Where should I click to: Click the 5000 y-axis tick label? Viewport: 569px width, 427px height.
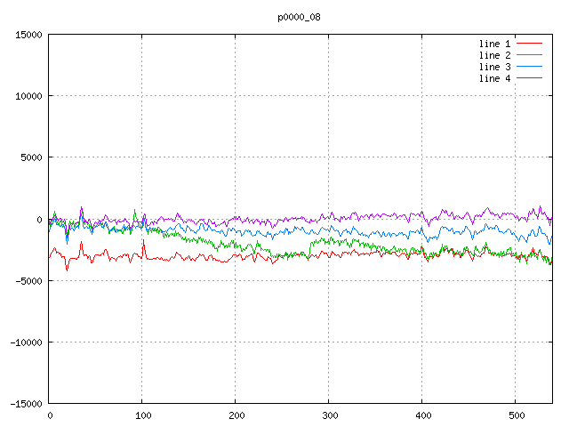[31, 157]
